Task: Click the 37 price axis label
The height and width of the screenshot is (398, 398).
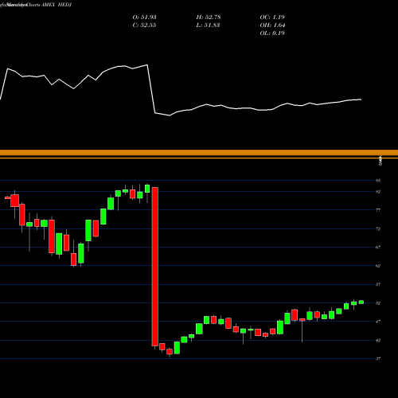Action: pos(378,359)
